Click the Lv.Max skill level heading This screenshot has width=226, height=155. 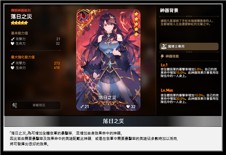point(167,90)
